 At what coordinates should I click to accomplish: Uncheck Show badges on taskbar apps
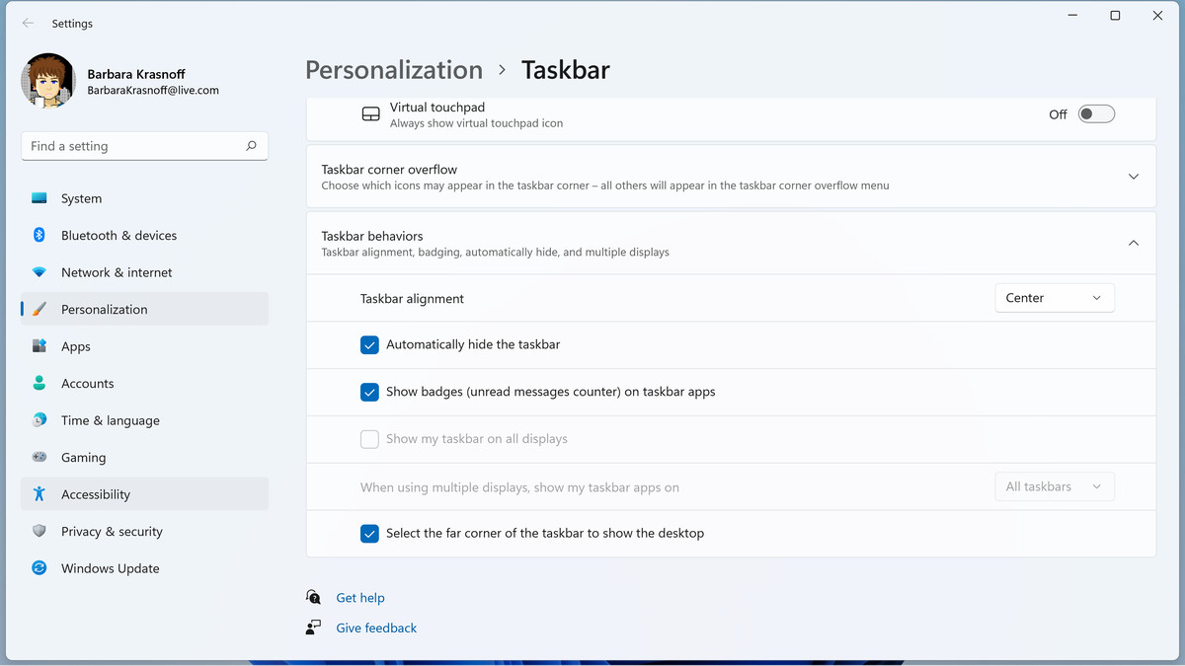point(369,392)
